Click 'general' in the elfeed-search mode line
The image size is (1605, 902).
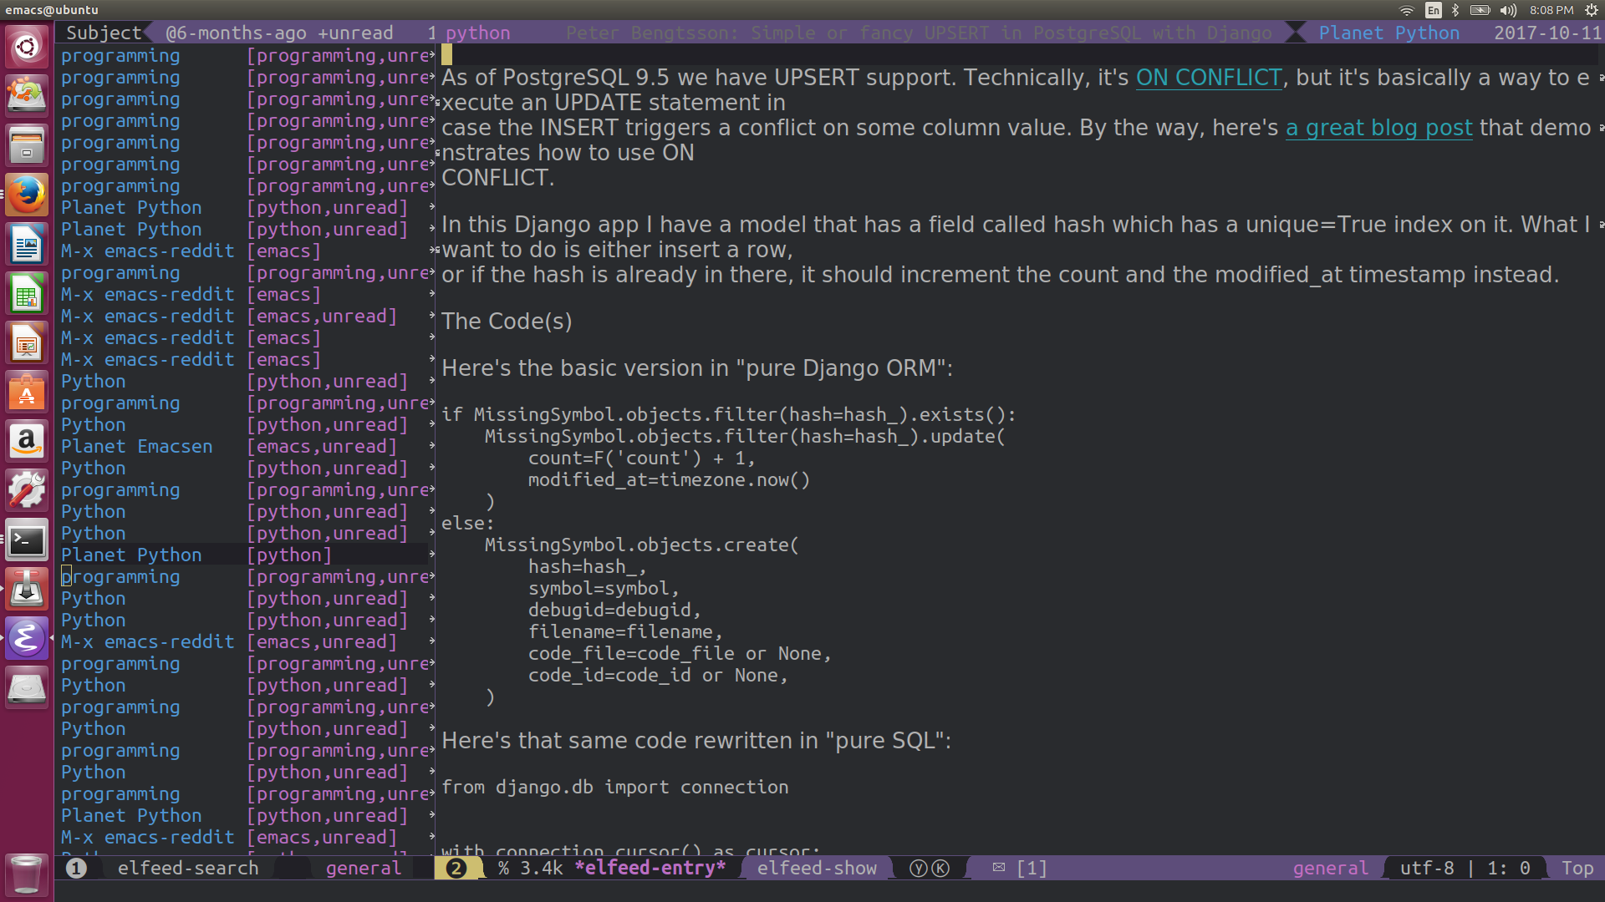(x=364, y=869)
